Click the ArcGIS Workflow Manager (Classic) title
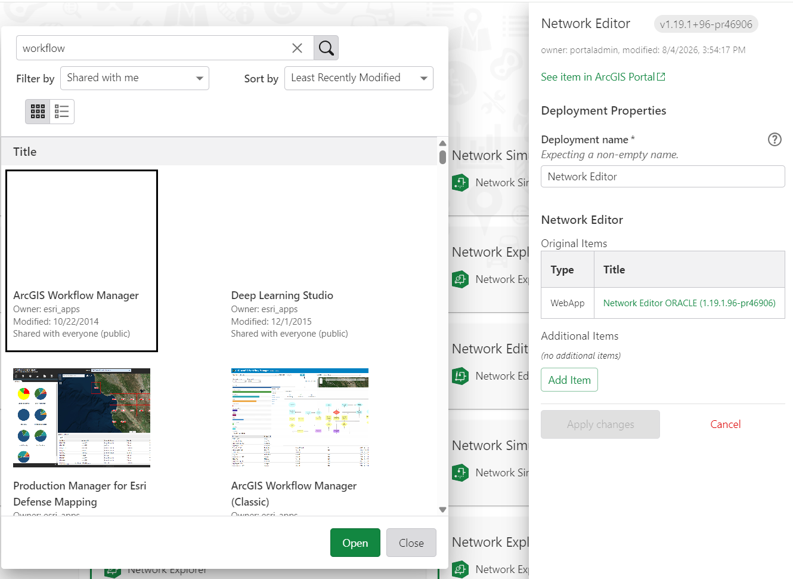Viewport: 793px width, 579px height. 294,494
